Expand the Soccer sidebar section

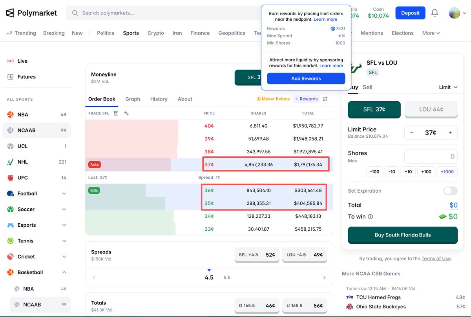point(64,209)
